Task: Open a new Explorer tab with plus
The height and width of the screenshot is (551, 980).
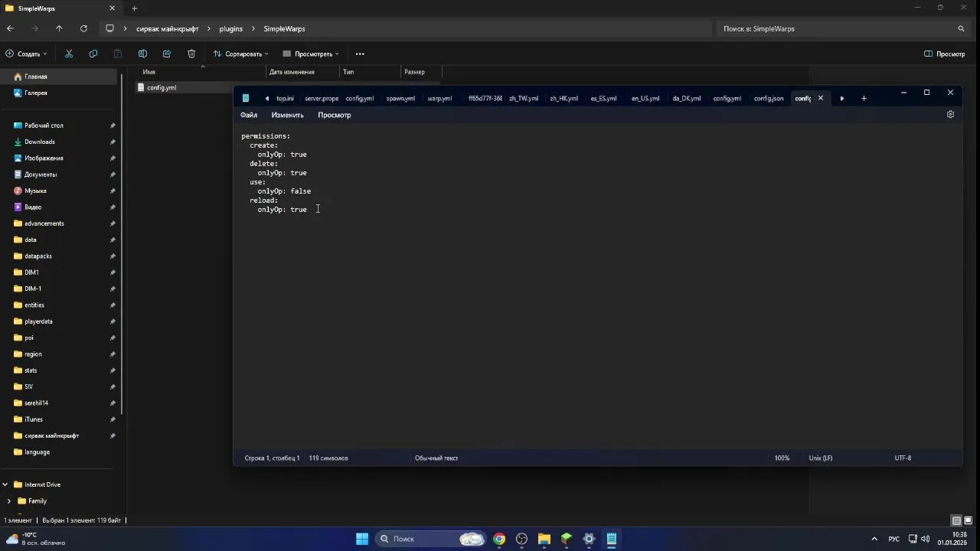Action: [x=134, y=8]
